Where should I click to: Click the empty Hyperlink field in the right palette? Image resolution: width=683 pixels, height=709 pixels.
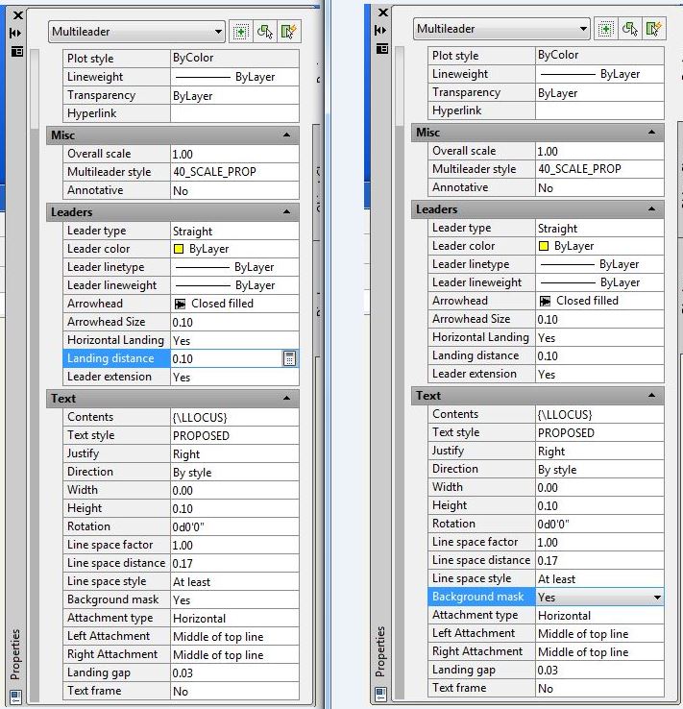pyautogui.click(x=599, y=110)
